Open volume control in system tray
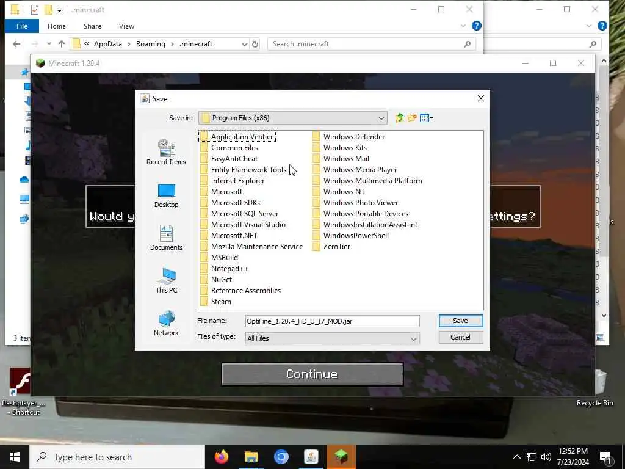Viewport: 625px width, 469px height. click(546, 457)
